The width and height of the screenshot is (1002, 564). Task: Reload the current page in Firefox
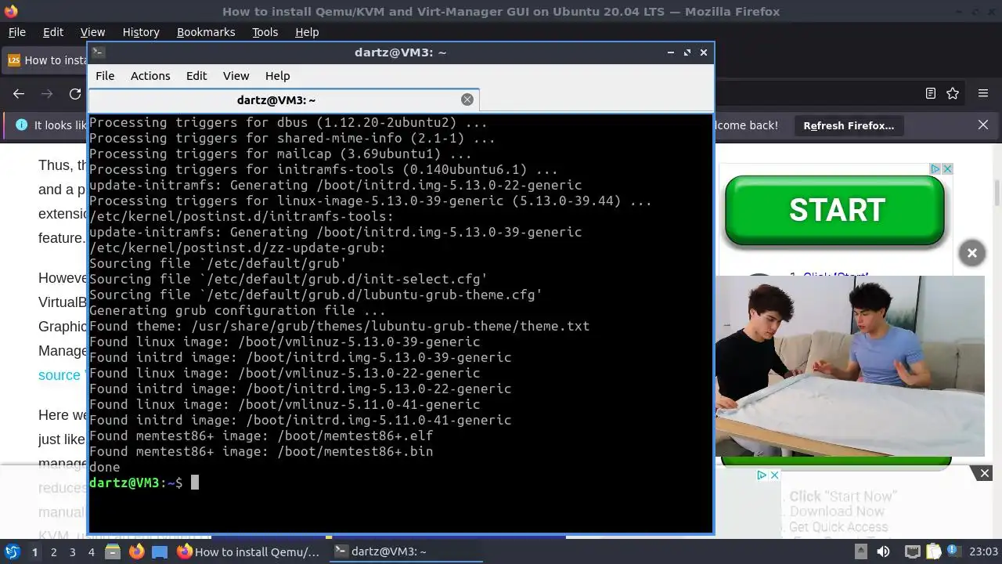75,94
